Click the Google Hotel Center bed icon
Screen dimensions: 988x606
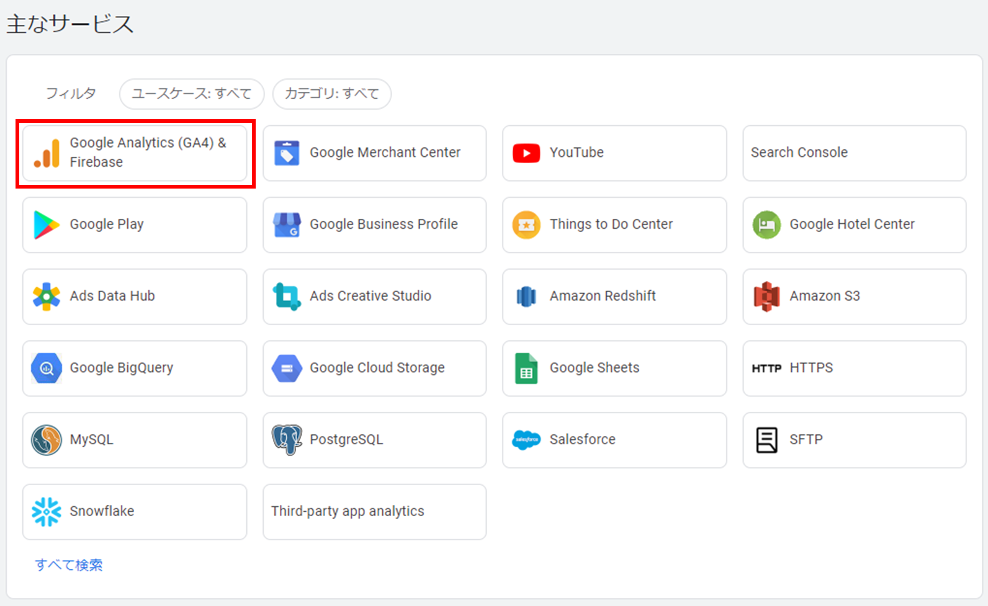point(766,225)
